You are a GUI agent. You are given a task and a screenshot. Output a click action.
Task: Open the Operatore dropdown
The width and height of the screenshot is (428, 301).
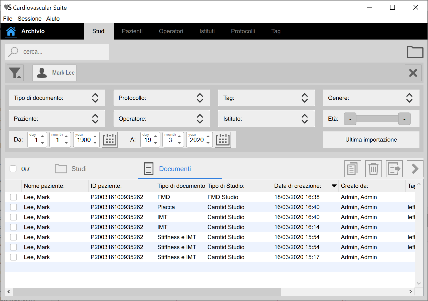[162, 119]
